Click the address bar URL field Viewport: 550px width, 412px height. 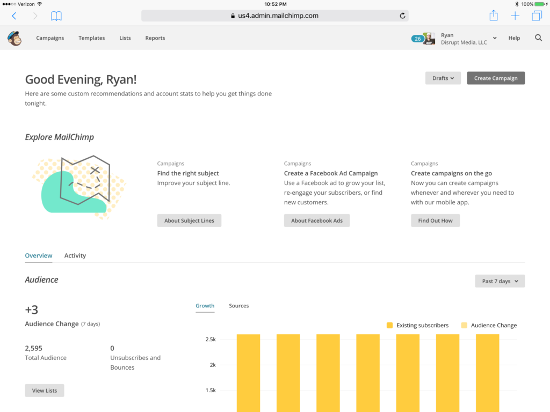pos(274,16)
